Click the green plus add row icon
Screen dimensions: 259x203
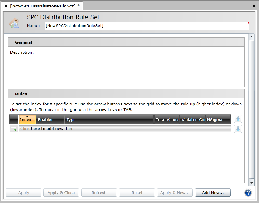(x=14, y=129)
